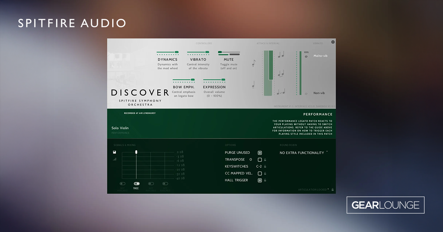The width and height of the screenshot is (443, 232).
Task: Toggle off the TREE microphone signal
Action: 136,184
